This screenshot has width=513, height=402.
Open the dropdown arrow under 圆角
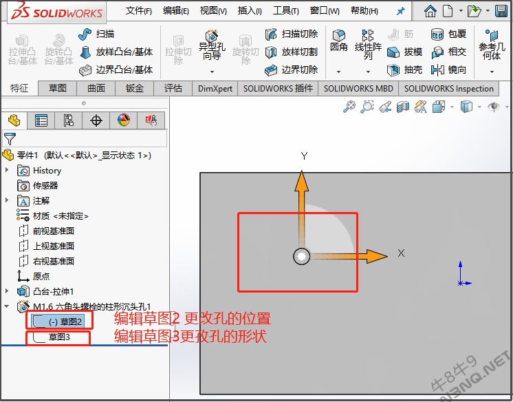(x=338, y=72)
